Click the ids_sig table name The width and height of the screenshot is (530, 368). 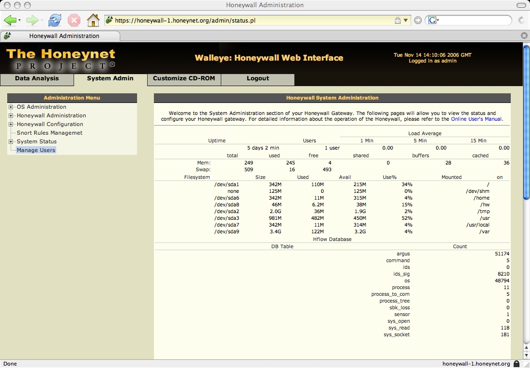(x=402, y=274)
